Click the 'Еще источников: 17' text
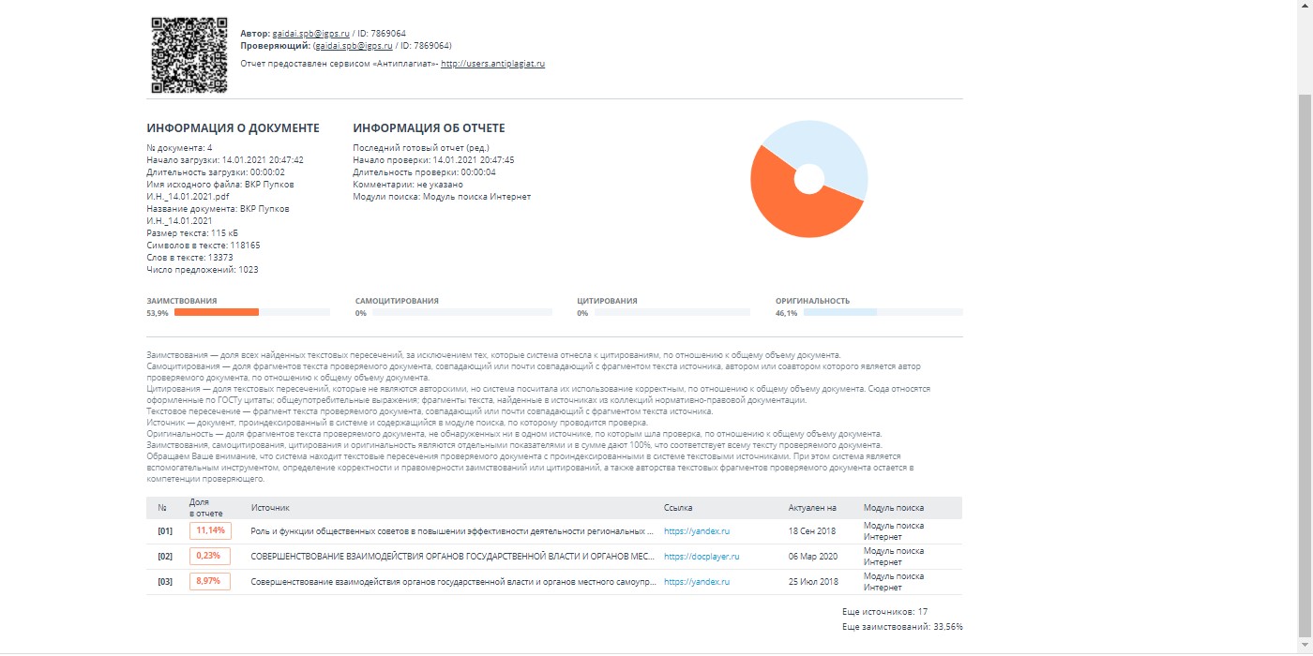Image resolution: width=1313 pixels, height=656 pixels. pos(884,611)
